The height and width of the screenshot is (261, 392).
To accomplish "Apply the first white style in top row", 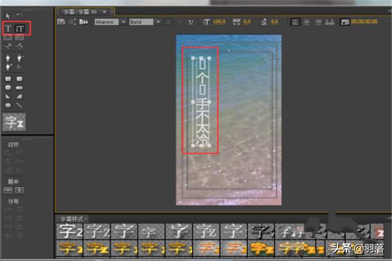I will [x=69, y=231].
